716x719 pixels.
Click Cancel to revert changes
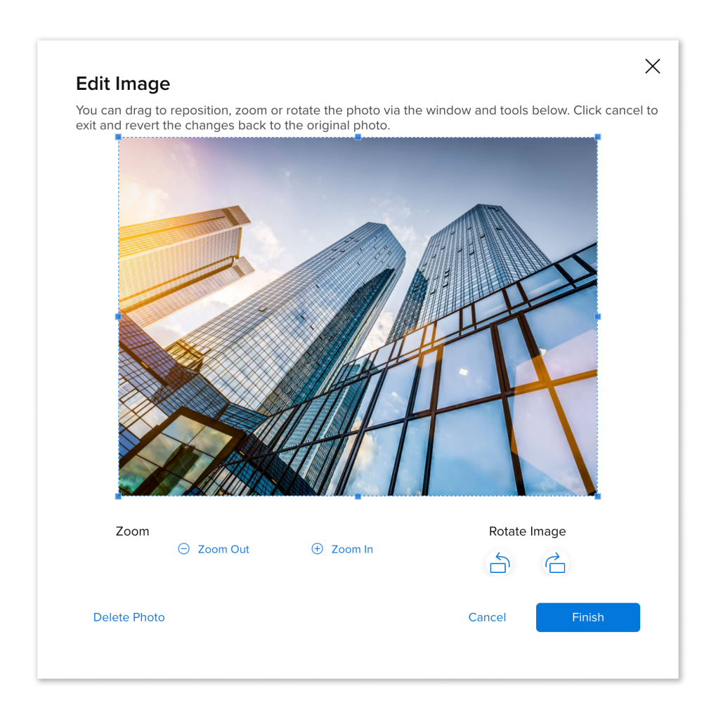(x=487, y=617)
